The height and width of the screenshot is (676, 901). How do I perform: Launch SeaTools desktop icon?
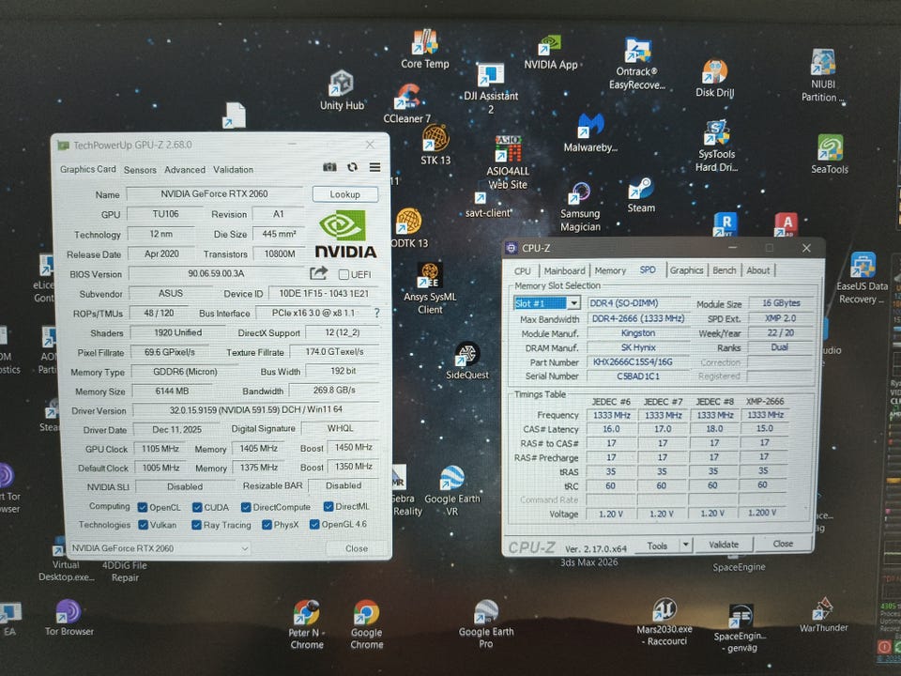[830, 154]
